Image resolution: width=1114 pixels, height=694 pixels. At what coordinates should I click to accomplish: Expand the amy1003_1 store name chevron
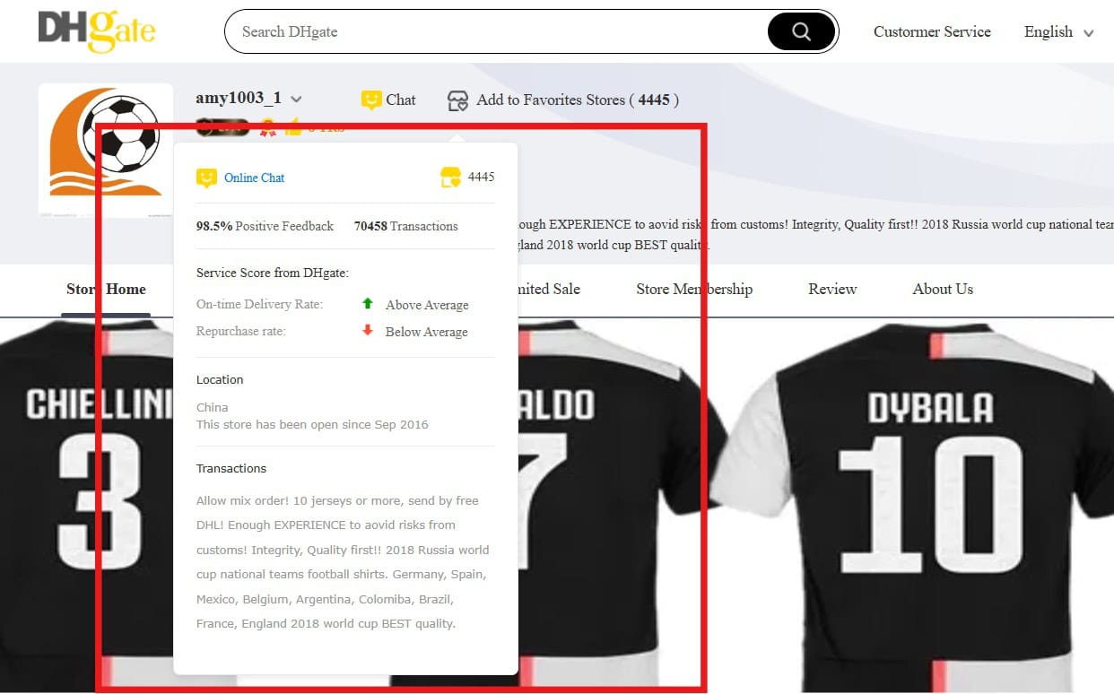tap(296, 100)
